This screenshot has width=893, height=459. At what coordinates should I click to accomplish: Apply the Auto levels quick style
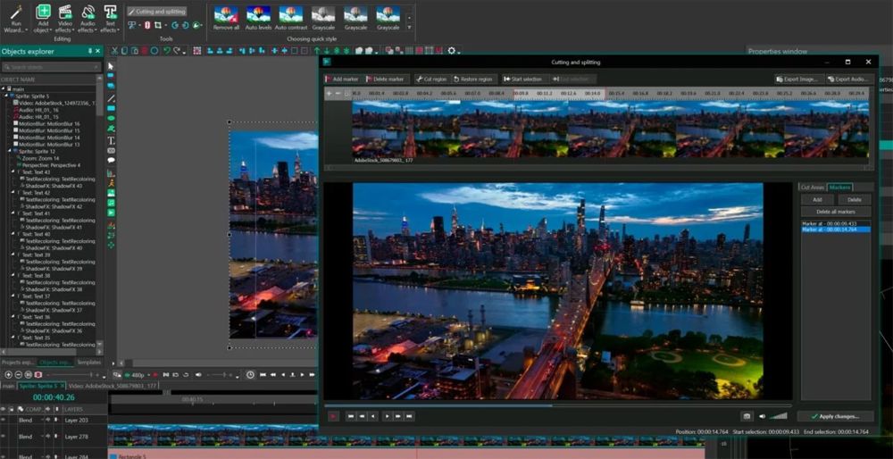(259, 18)
